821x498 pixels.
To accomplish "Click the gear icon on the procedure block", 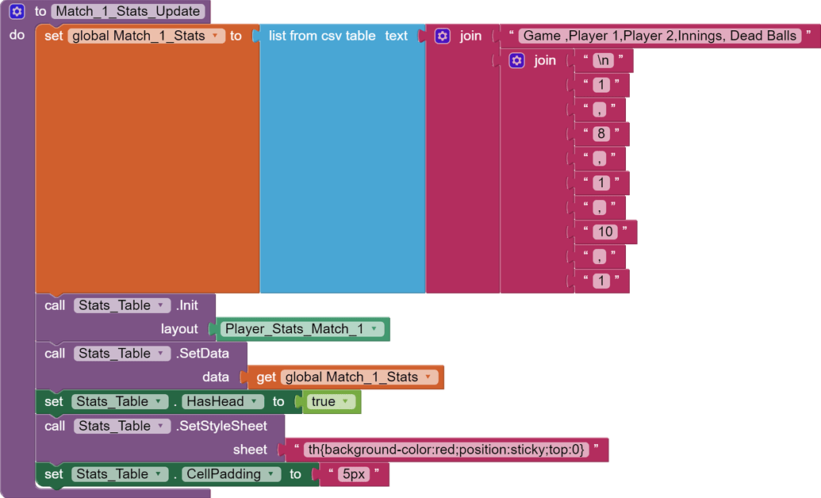I will tap(17, 11).
